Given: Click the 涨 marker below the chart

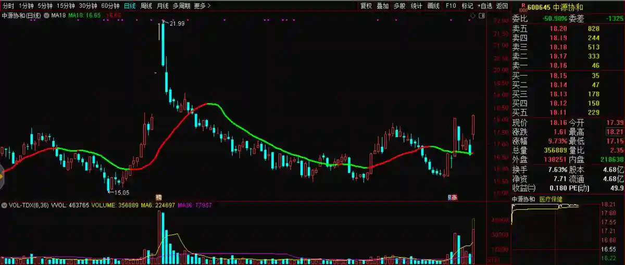Looking at the screenshot, I should tap(453, 197).
